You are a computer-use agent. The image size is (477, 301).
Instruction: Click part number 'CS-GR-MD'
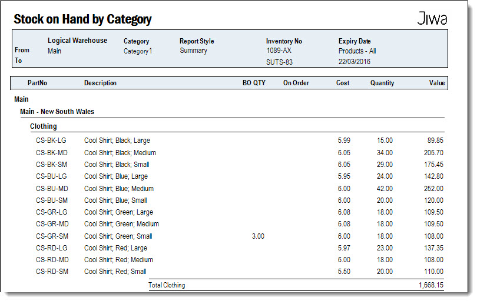click(52, 224)
